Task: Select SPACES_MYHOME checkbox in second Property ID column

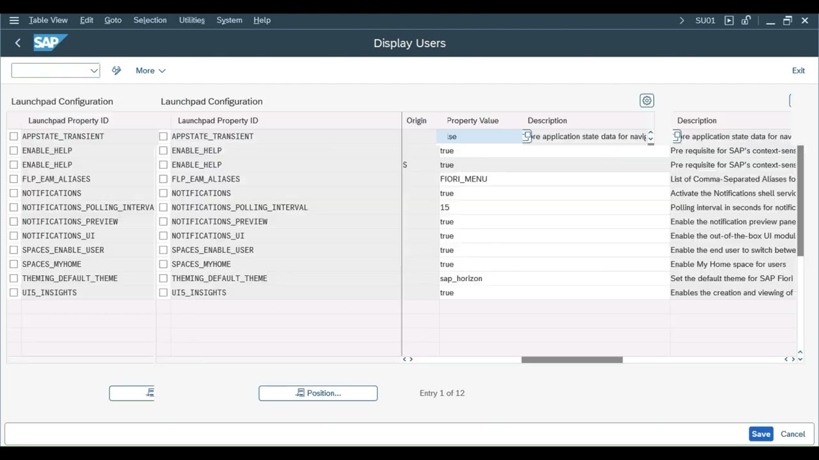Action: 163,264
